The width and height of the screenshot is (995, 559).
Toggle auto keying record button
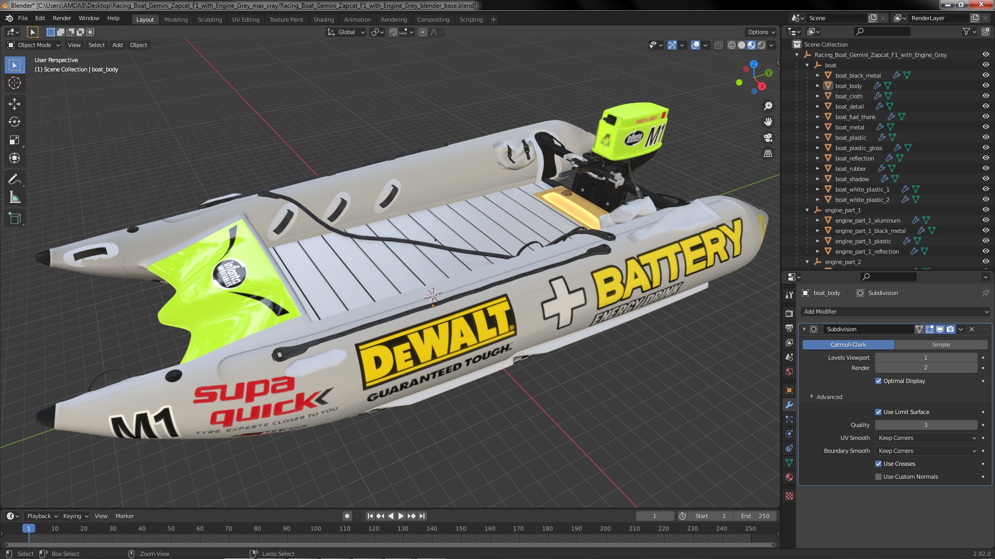click(347, 516)
